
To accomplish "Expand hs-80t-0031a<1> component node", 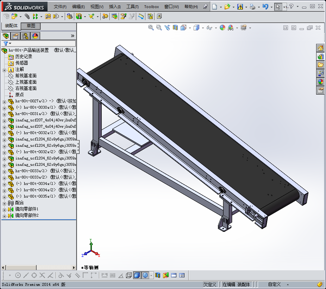I will pos(4,115).
